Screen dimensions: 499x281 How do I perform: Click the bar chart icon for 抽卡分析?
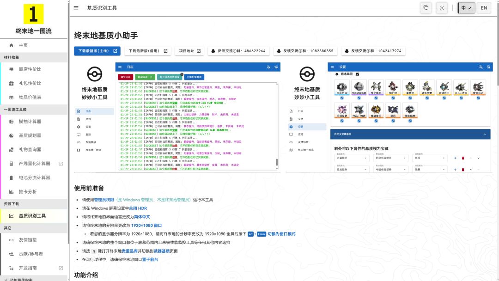(x=12, y=192)
